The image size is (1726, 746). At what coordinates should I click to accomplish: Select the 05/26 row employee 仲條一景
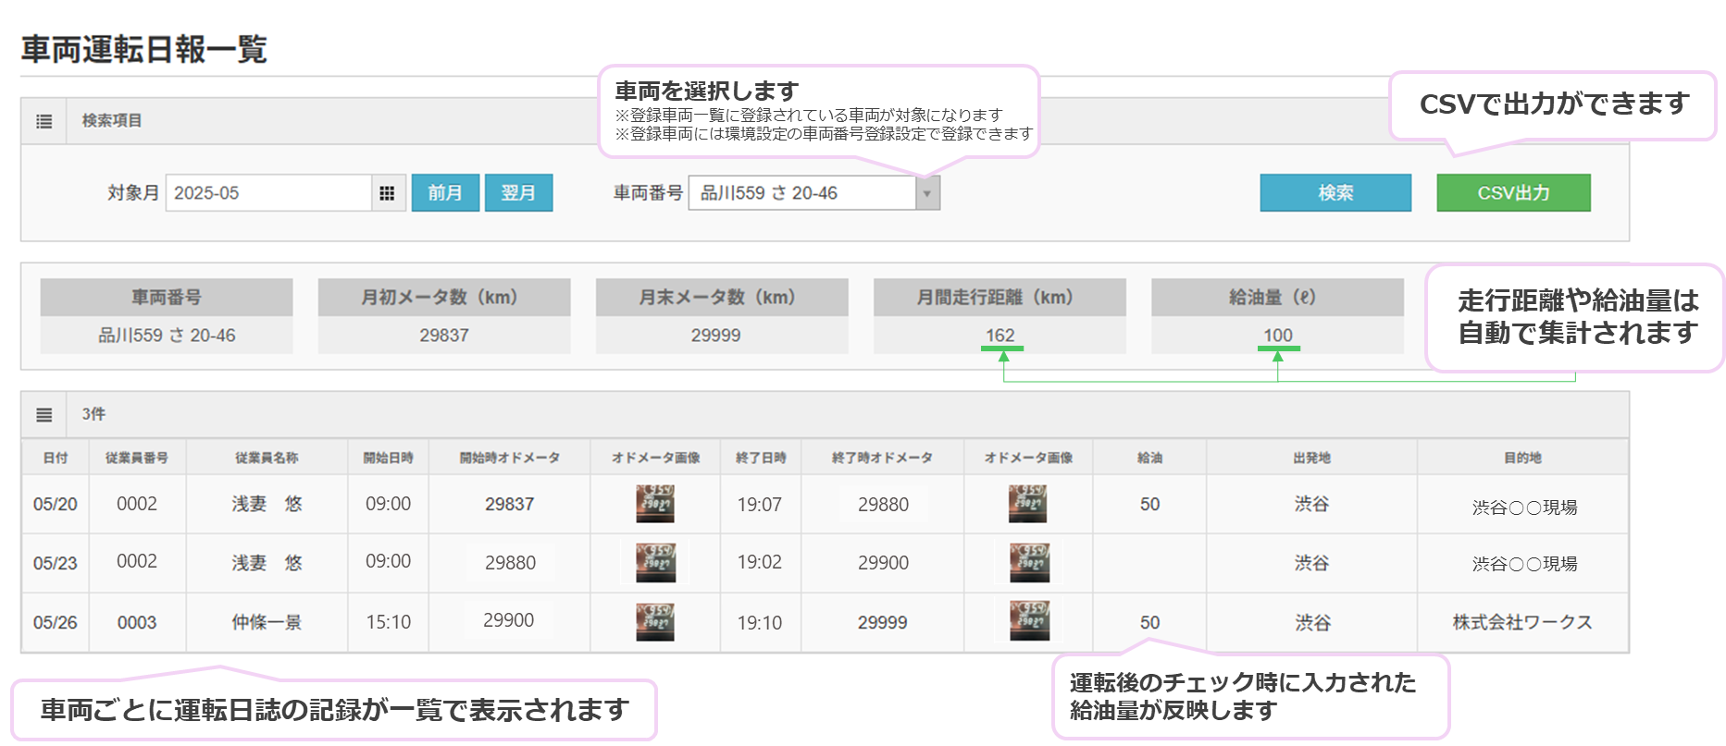click(267, 622)
